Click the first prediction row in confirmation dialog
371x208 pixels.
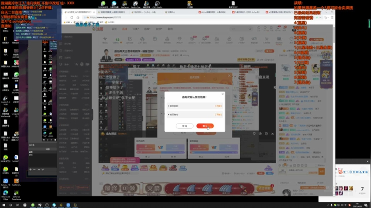(x=195, y=106)
